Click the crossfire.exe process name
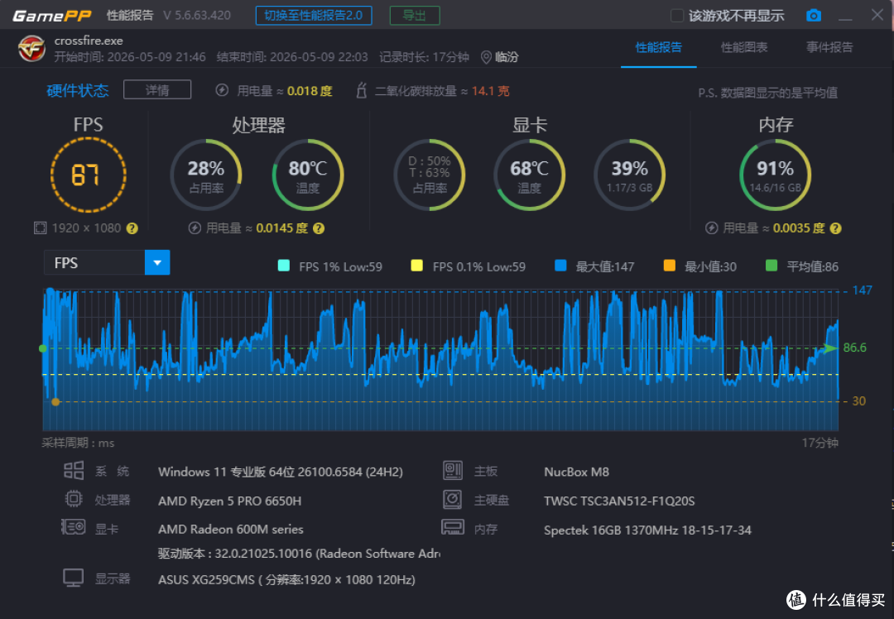Viewport: 894px width, 619px height. 89,41
